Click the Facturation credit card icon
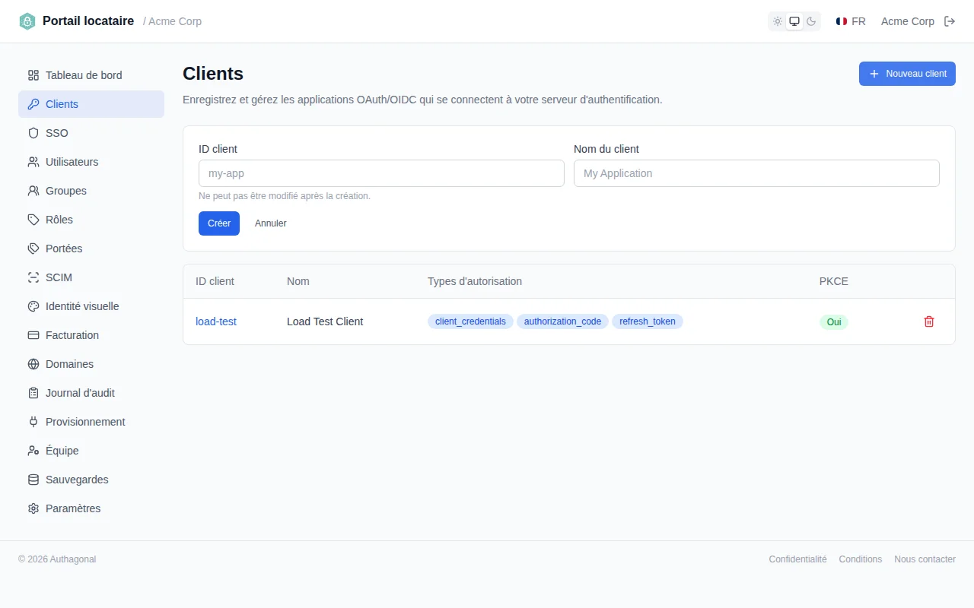 [x=33, y=335]
